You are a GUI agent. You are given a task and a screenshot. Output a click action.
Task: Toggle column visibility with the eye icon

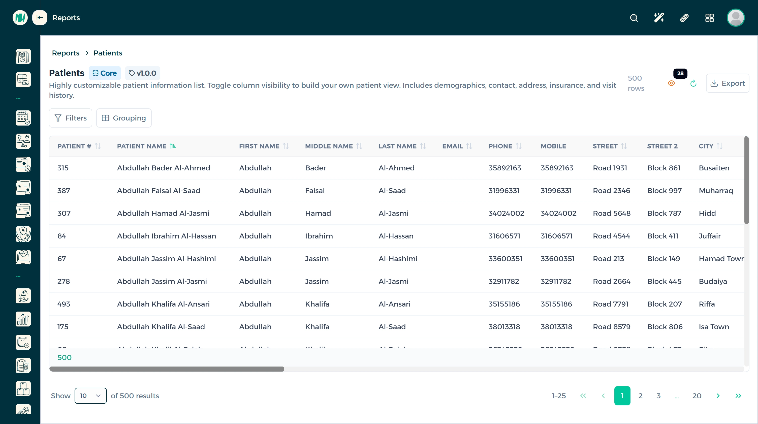point(671,83)
